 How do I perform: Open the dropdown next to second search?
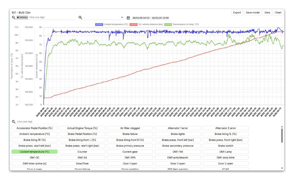pyautogui.click(x=122, y=17)
